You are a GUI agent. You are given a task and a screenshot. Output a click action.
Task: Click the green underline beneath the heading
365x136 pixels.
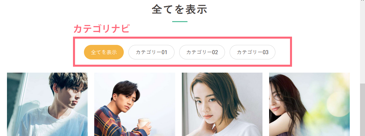pyautogui.click(x=180, y=21)
